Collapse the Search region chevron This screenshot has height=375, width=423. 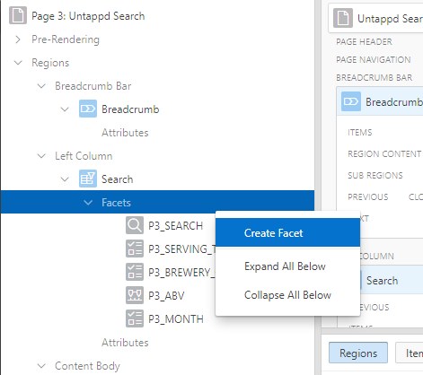pyautogui.click(x=65, y=179)
